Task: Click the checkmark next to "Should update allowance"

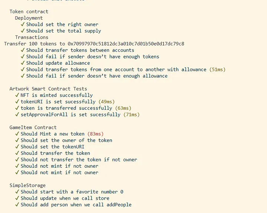Action: [23, 63]
